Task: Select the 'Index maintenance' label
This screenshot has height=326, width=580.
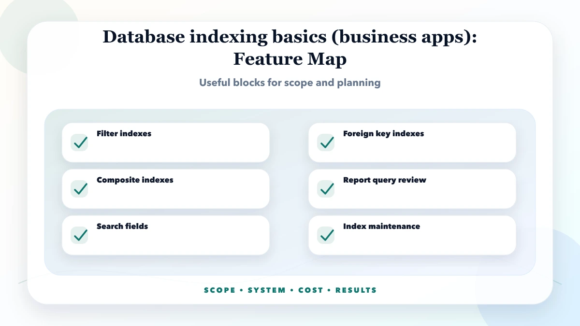Action: [x=382, y=227]
